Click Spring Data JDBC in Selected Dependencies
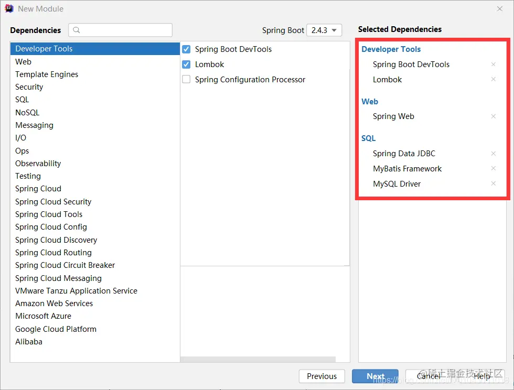The width and height of the screenshot is (514, 390). pyautogui.click(x=404, y=154)
